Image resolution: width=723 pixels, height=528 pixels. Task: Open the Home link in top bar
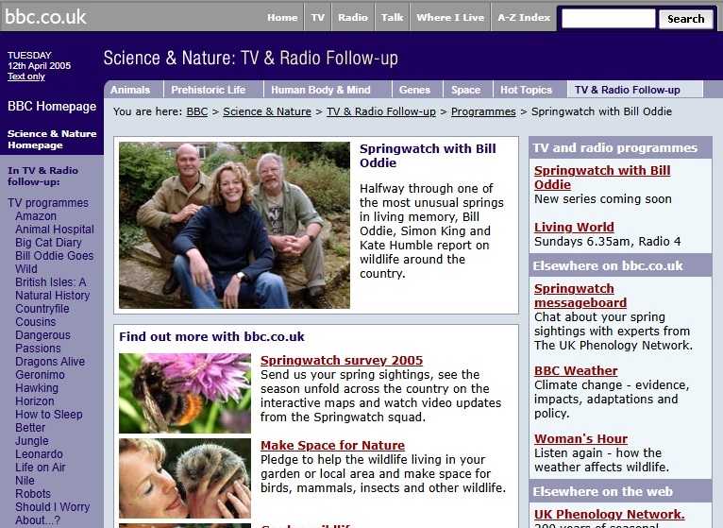click(x=282, y=18)
